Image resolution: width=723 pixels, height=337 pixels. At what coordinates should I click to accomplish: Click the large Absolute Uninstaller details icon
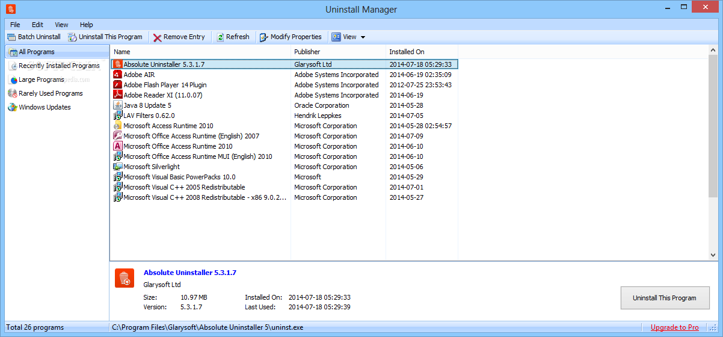pos(125,279)
